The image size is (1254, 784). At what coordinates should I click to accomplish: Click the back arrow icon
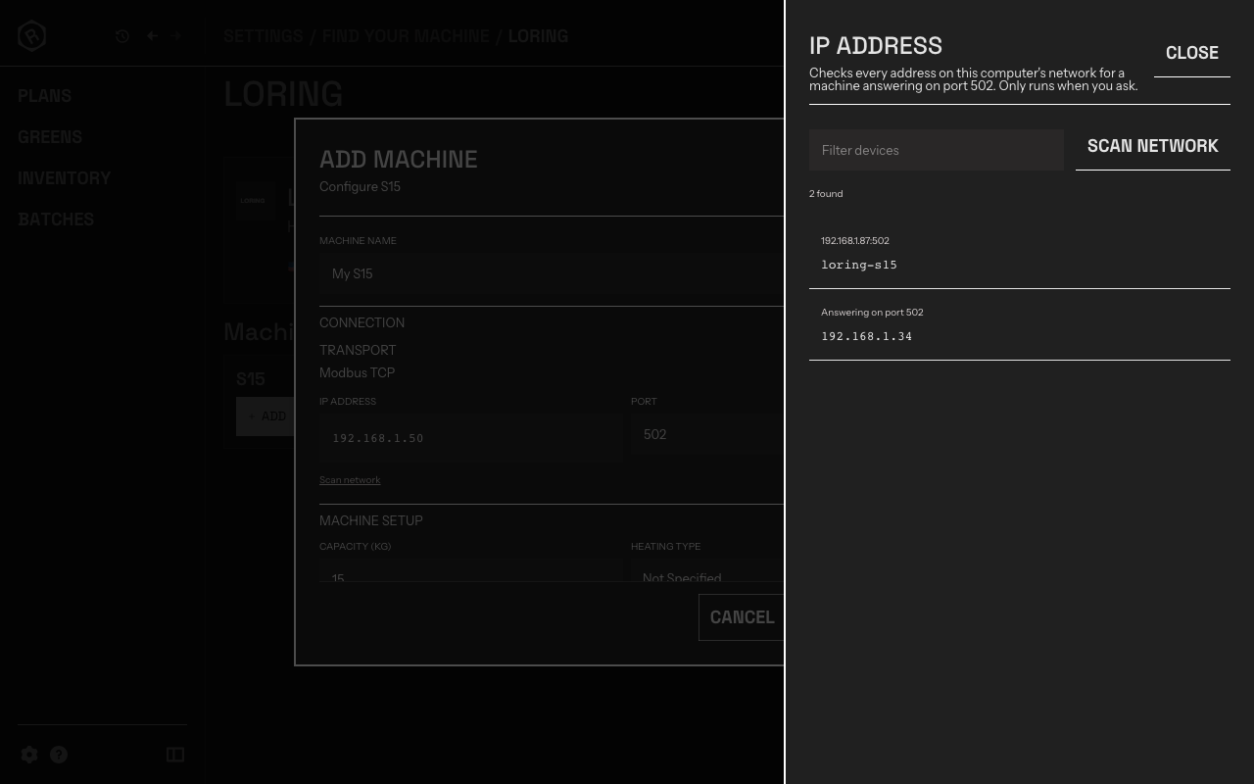click(152, 36)
